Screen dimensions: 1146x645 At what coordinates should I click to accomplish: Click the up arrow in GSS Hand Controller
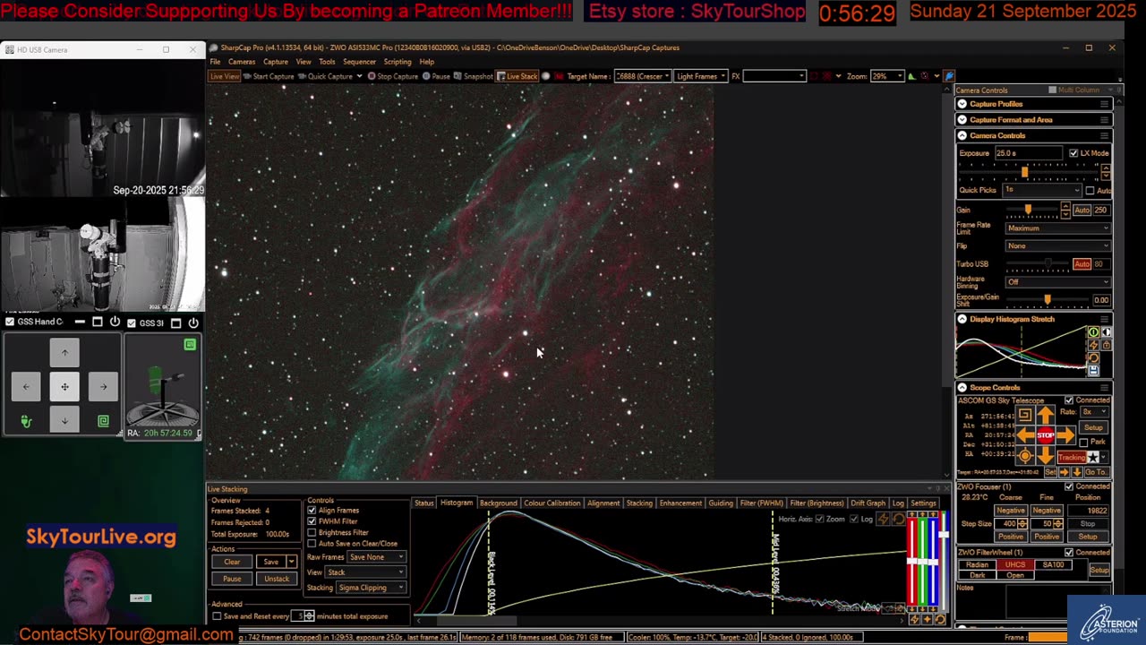click(64, 353)
